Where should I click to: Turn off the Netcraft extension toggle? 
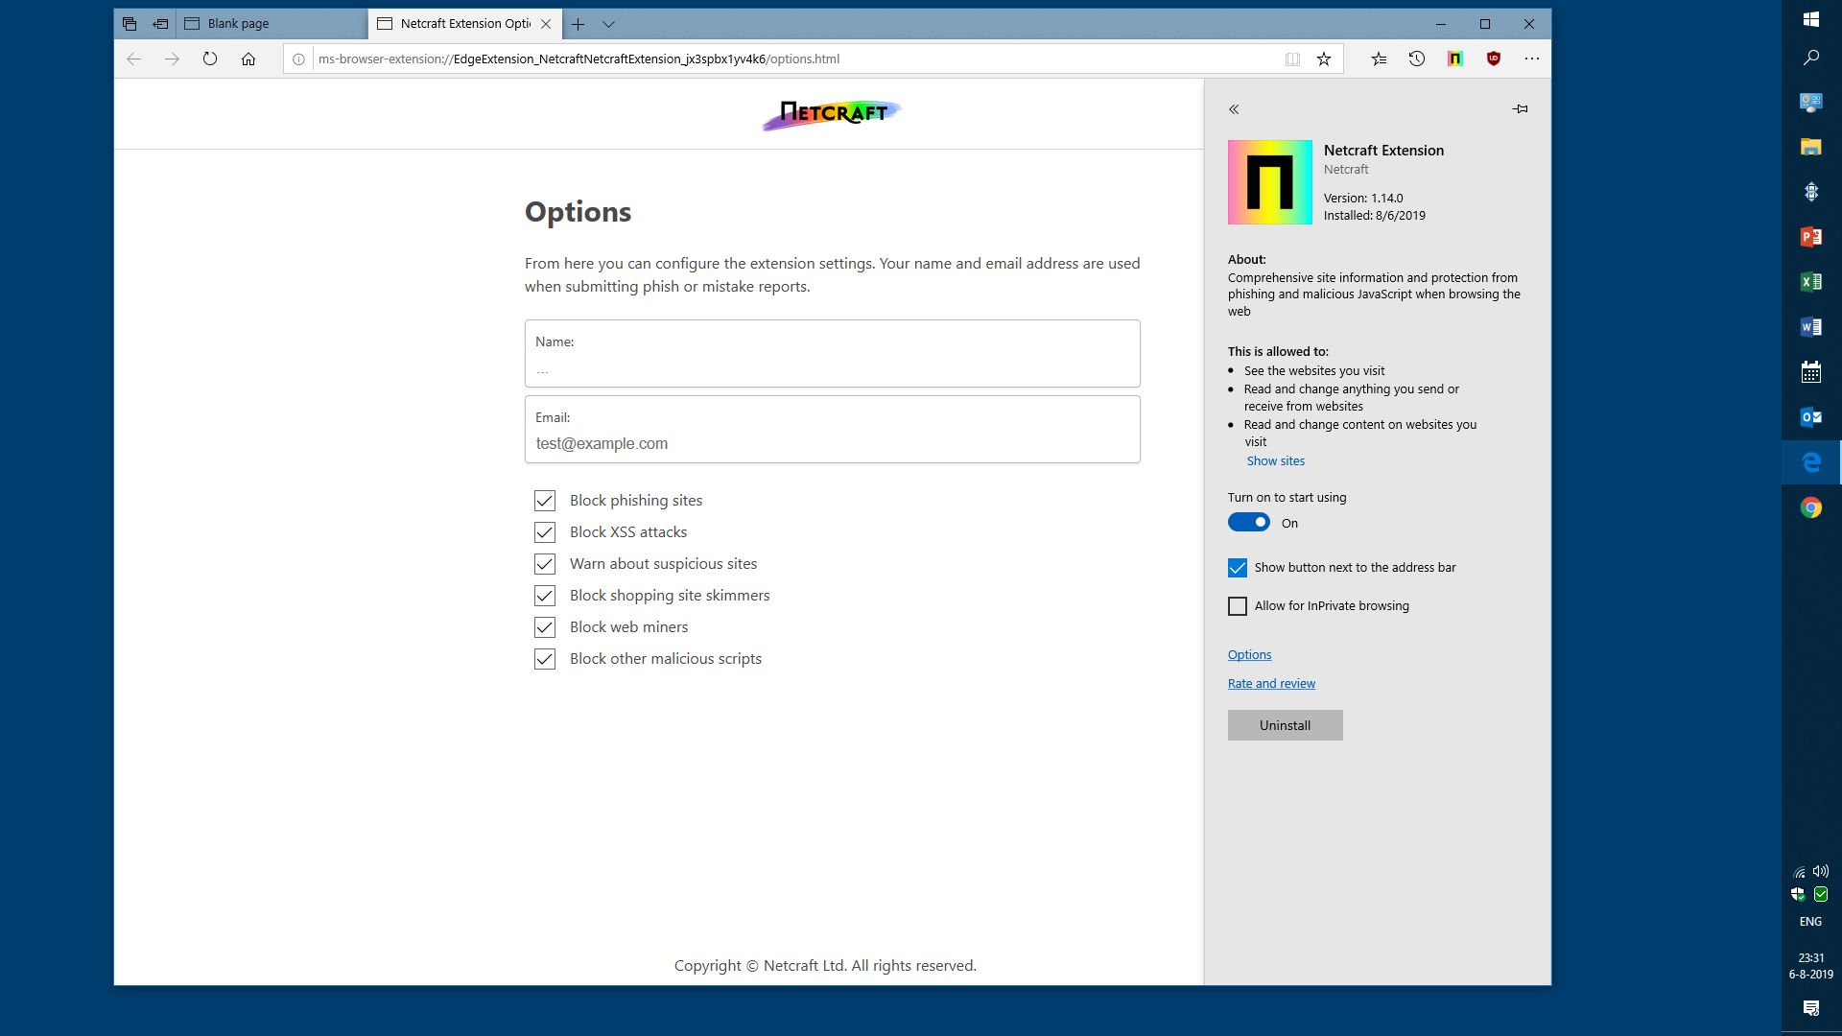(1249, 523)
